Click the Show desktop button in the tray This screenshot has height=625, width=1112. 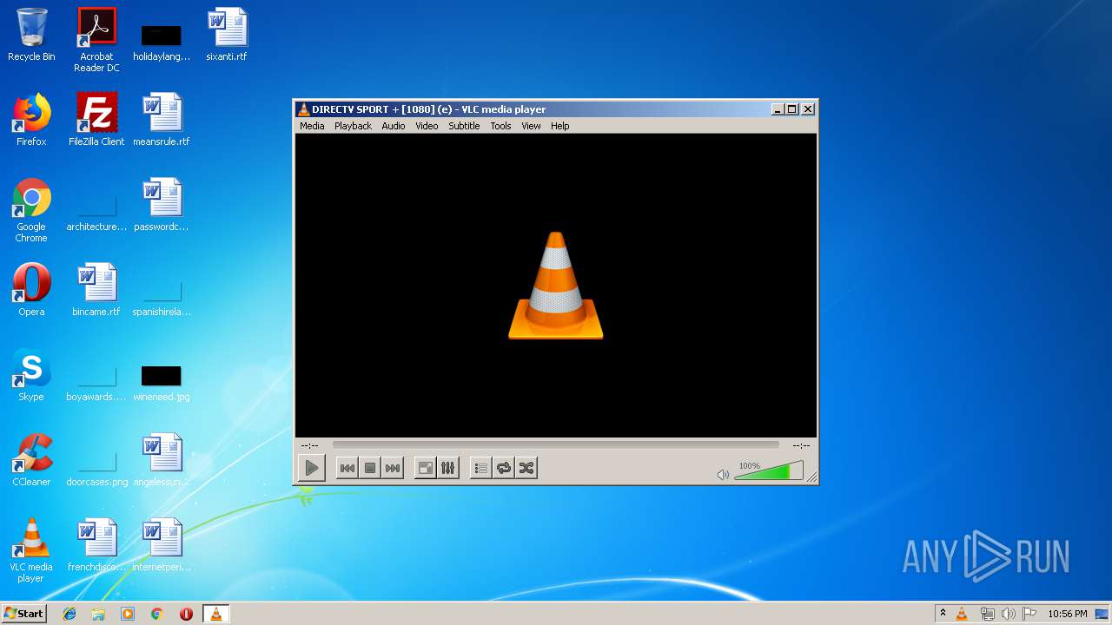(1102, 614)
